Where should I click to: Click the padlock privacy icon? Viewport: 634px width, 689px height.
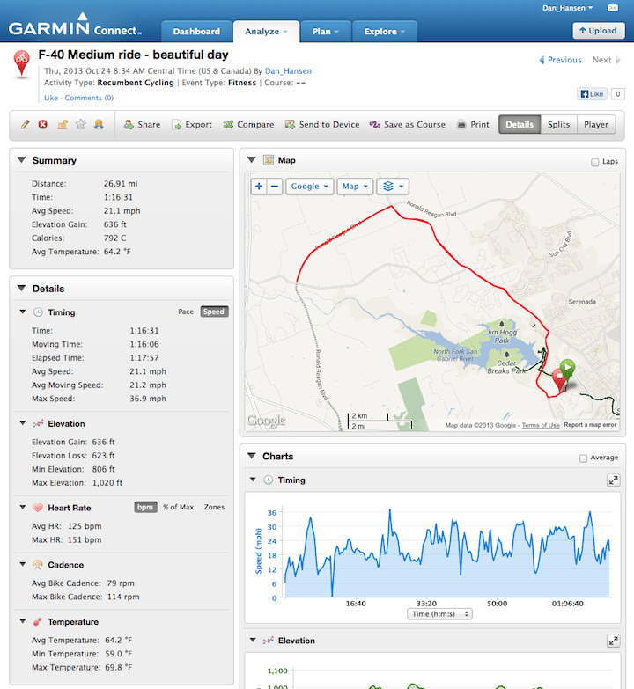(x=63, y=125)
